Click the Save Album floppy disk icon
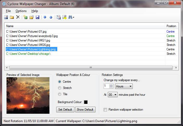Viewport: 183px width, 126px height. pyautogui.click(x=37, y=17)
